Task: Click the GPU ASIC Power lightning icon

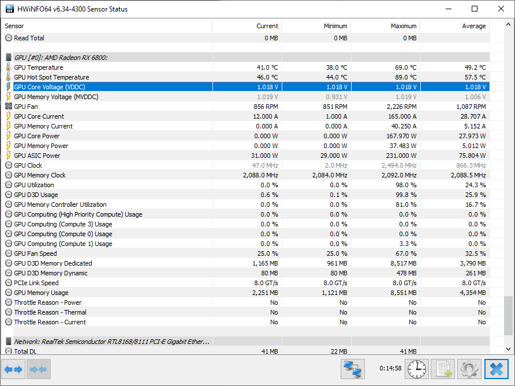Action: pyautogui.click(x=9, y=156)
